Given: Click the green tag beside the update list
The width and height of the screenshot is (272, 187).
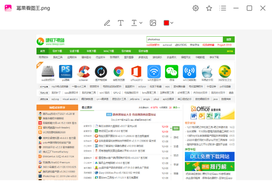Looking at the screenshot, I should click(176, 129).
